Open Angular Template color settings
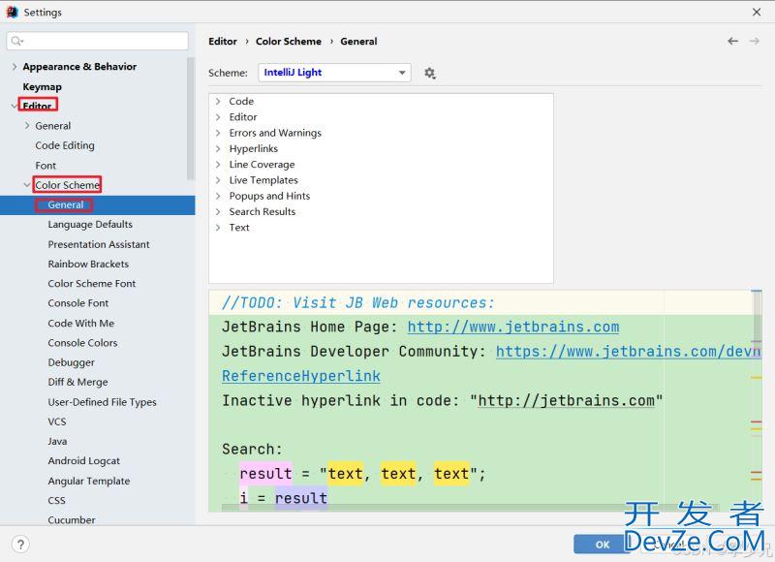This screenshot has width=775, height=562. click(89, 481)
